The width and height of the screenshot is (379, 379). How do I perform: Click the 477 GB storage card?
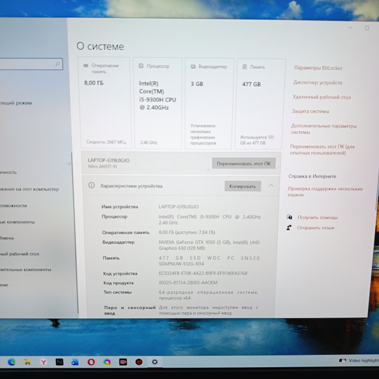(260, 104)
